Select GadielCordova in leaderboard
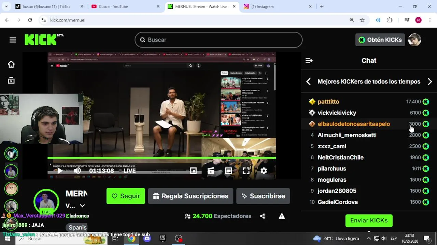437x245 pixels. coord(338,202)
